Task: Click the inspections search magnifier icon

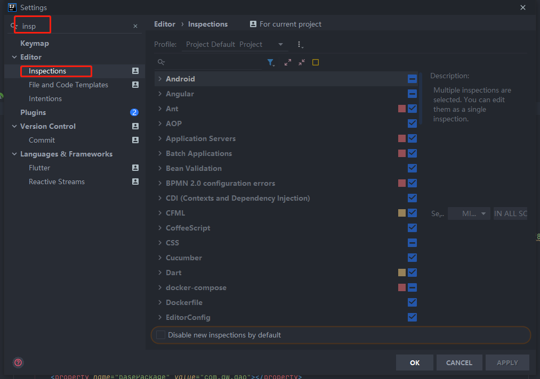Action: pyautogui.click(x=161, y=62)
